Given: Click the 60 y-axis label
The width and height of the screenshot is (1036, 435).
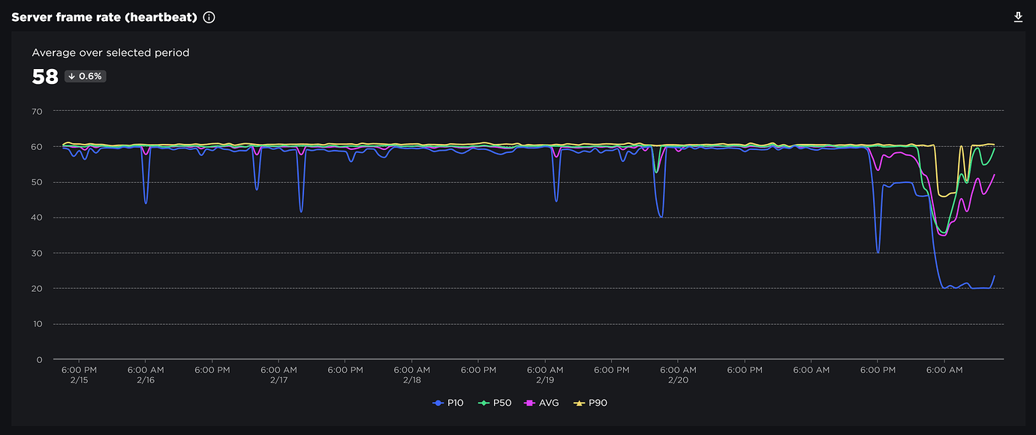Looking at the screenshot, I should 37,147.
